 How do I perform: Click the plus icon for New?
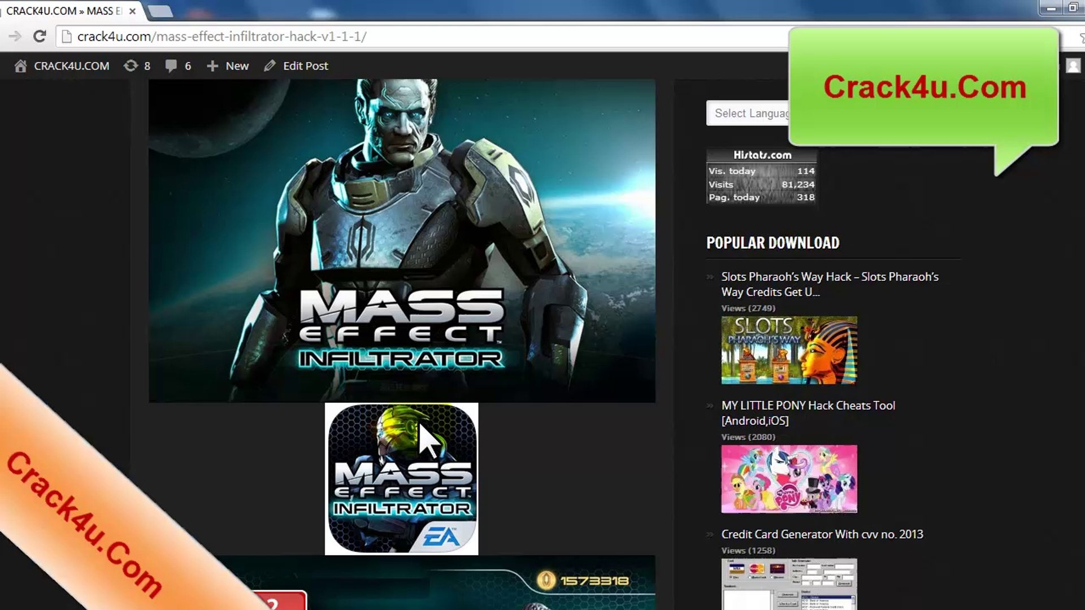212,66
